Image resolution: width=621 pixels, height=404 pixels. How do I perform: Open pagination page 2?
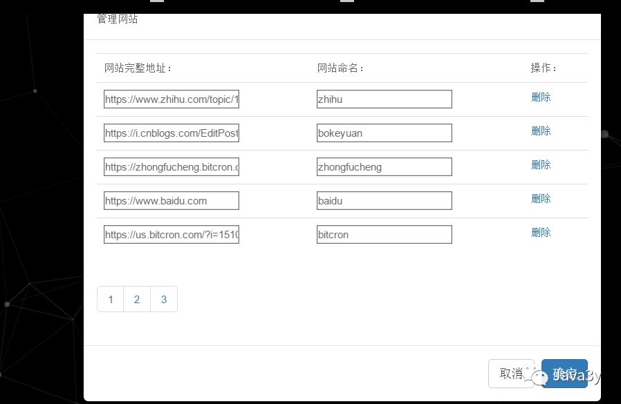coord(137,299)
